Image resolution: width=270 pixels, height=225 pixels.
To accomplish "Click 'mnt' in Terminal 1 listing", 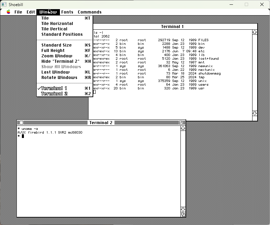I will click(x=201, y=62).
